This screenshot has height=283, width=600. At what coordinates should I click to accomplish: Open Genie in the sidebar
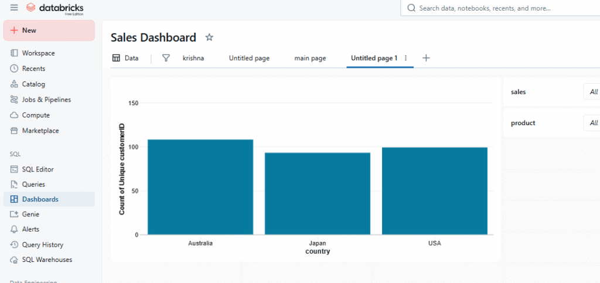point(30,214)
